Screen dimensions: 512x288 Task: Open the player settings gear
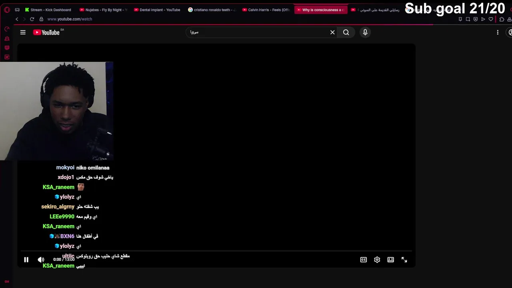point(377,260)
